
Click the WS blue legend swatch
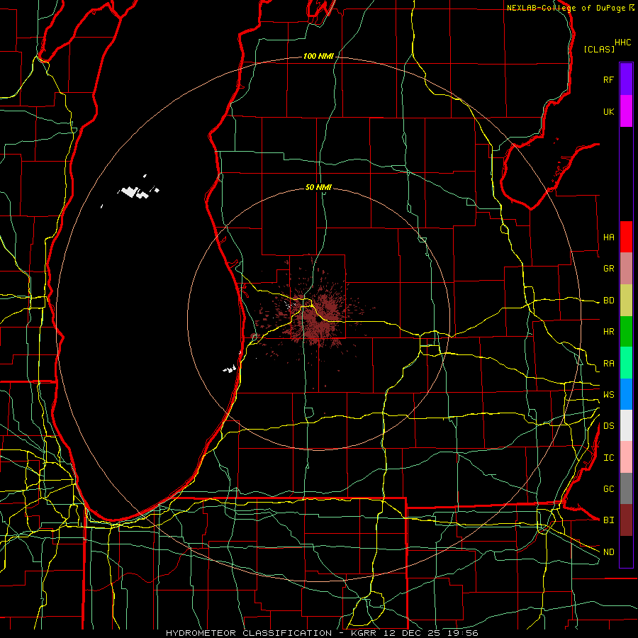(626, 394)
